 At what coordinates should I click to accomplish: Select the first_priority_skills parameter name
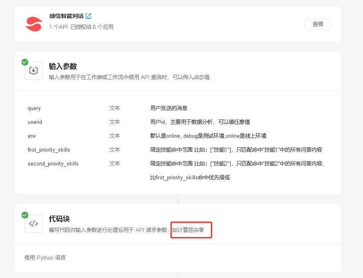tap(49, 150)
